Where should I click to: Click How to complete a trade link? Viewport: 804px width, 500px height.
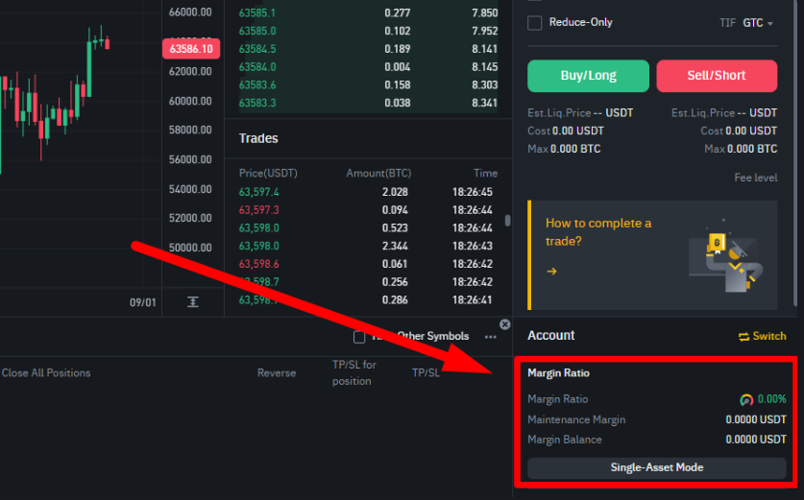coord(597,232)
